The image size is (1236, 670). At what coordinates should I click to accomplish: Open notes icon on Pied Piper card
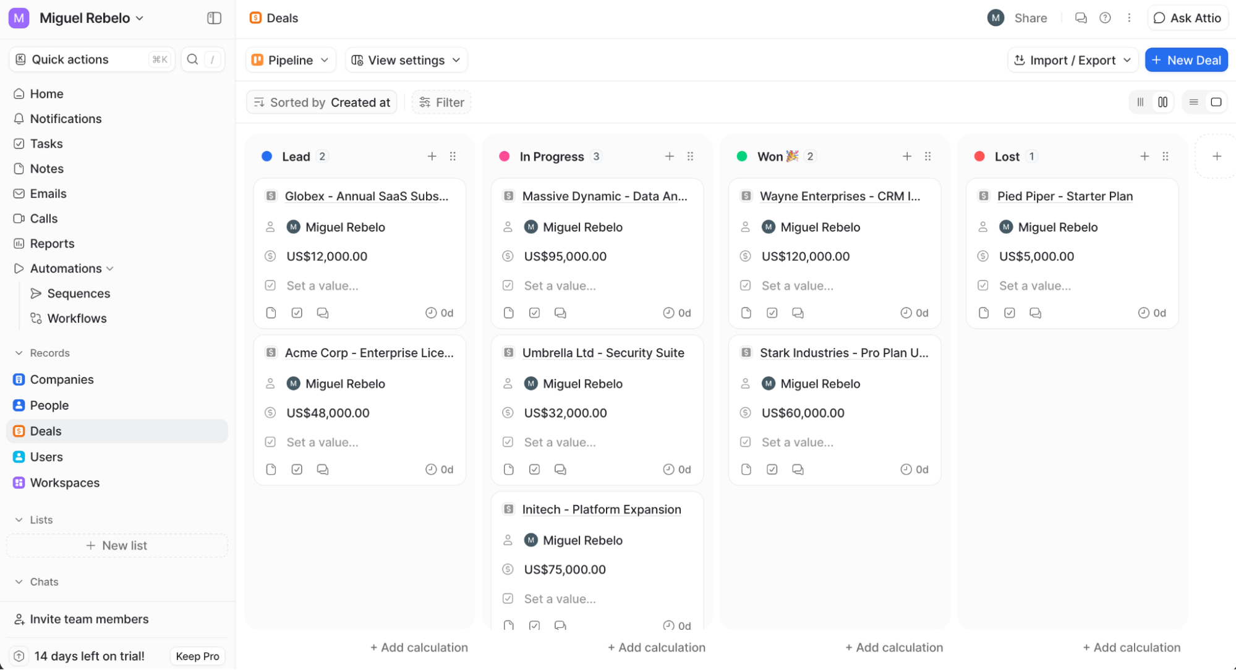[x=984, y=313]
